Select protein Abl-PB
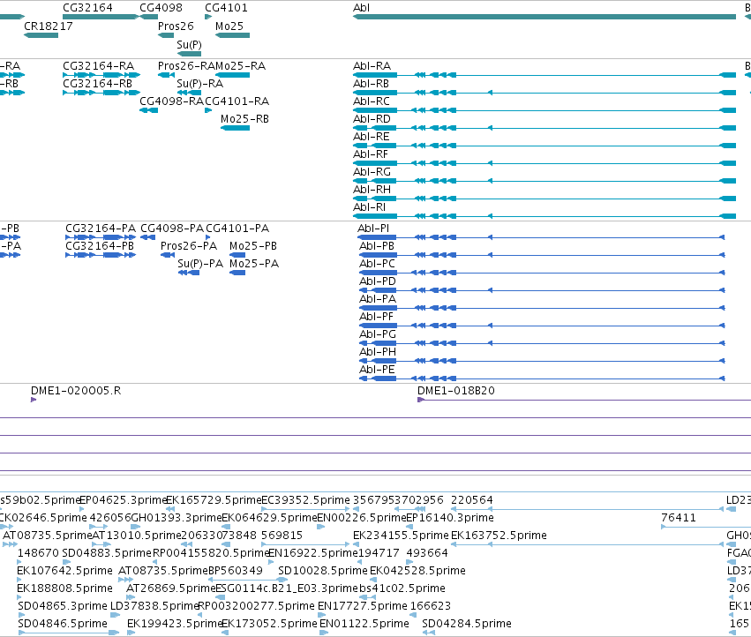The width and height of the screenshot is (751, 637). [x=541, y=255]
